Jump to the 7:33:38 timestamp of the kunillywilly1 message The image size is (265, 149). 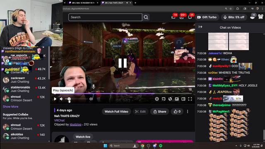[x=202, y=66]
